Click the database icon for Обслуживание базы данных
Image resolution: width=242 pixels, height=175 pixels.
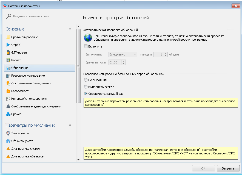click(8, 84)
